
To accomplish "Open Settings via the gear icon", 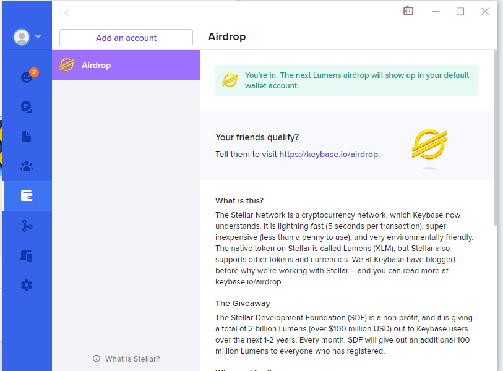I will tap(27, 285).
